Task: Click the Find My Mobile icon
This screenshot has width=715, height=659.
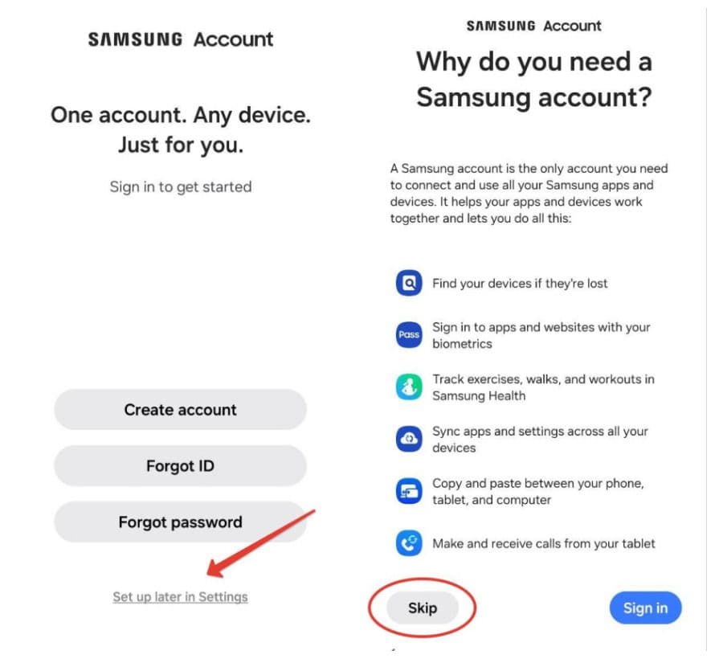Action: tap(409, 283)
